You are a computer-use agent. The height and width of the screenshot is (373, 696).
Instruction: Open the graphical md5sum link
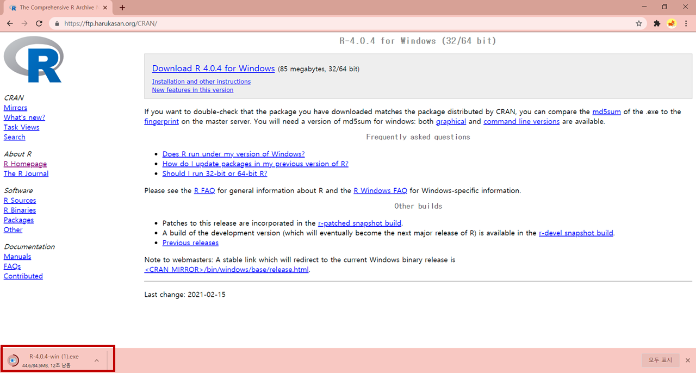(451, 121)
